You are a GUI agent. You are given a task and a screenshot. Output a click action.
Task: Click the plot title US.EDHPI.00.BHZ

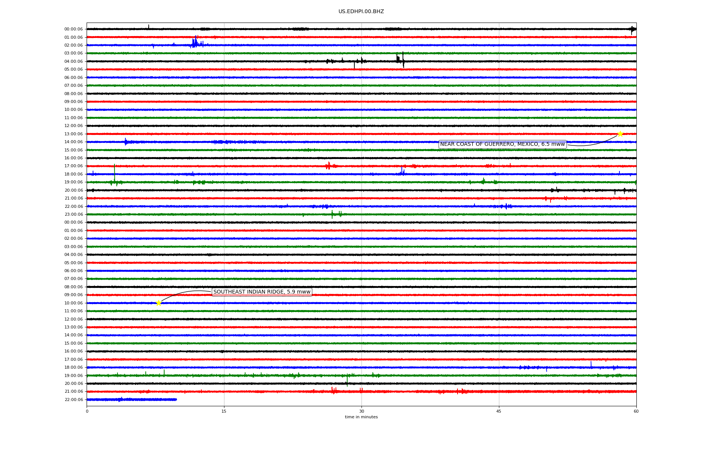(x=361, y=12)
